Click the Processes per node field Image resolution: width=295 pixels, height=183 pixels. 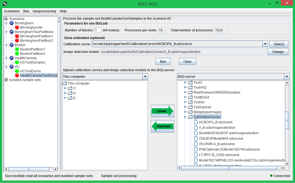pos(162,30)
